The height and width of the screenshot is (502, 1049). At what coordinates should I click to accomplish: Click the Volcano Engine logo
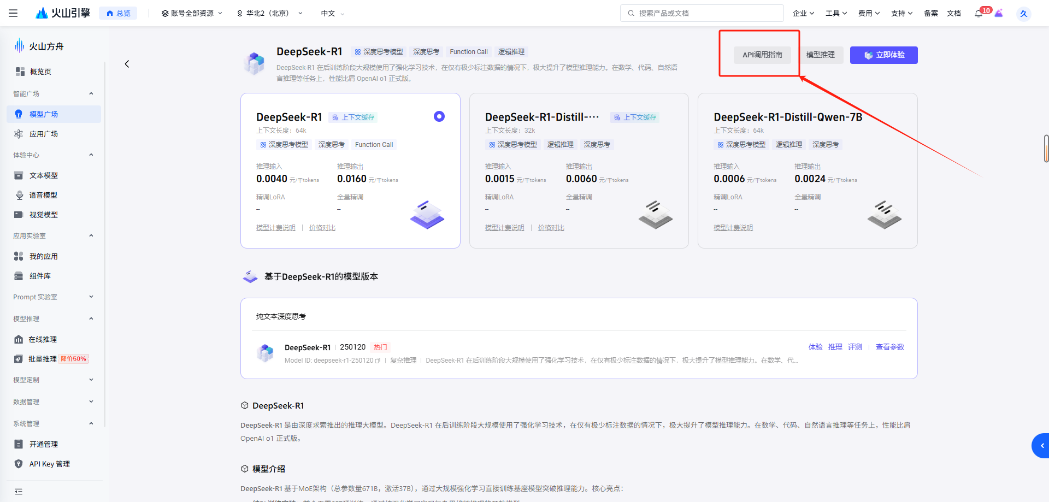[x=62, y=13]
